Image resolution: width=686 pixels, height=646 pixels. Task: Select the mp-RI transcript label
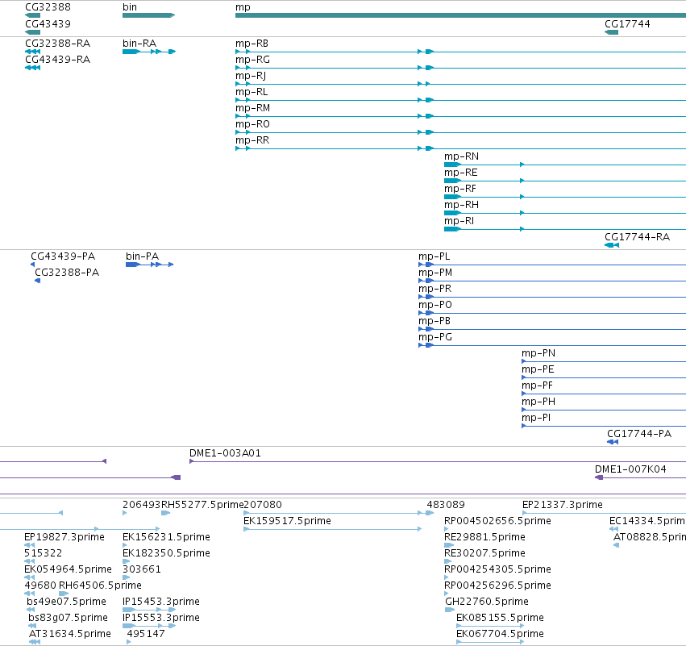459,221
